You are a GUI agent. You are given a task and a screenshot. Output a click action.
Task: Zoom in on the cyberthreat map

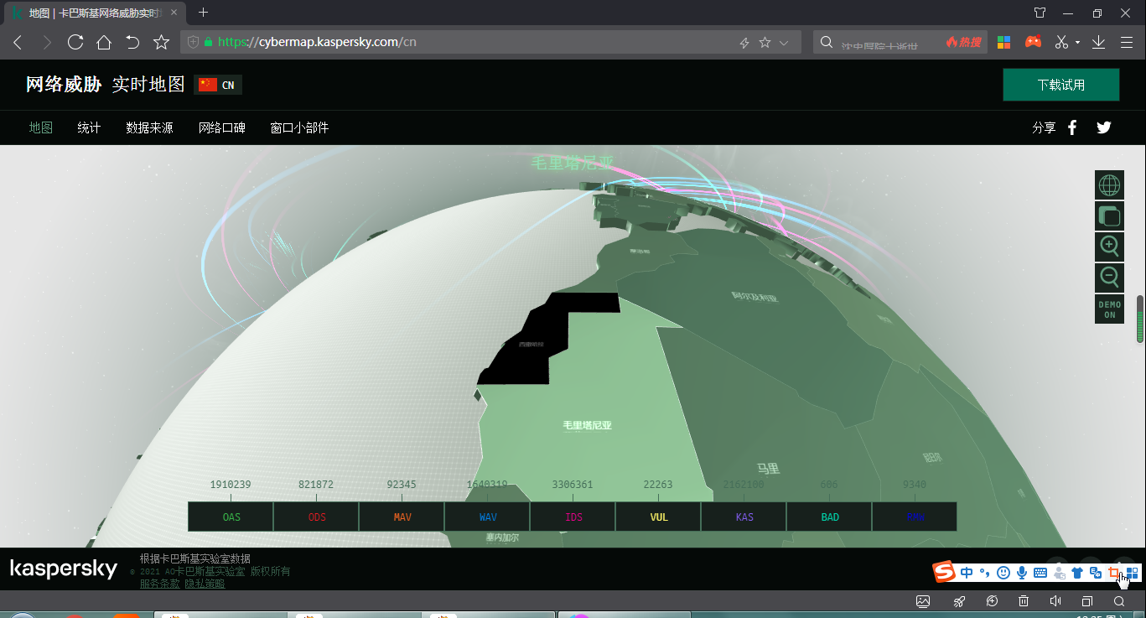point(1109,247)
